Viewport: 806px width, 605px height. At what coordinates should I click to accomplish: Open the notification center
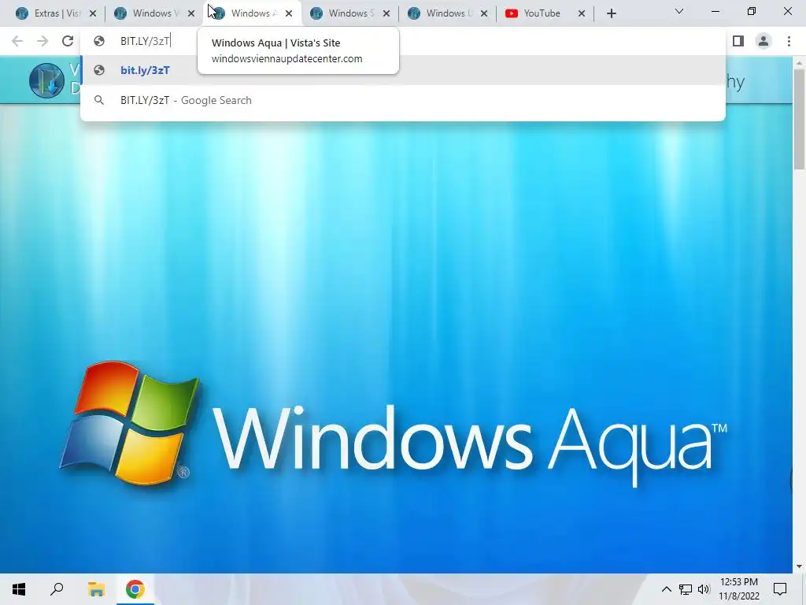(780, 589)
